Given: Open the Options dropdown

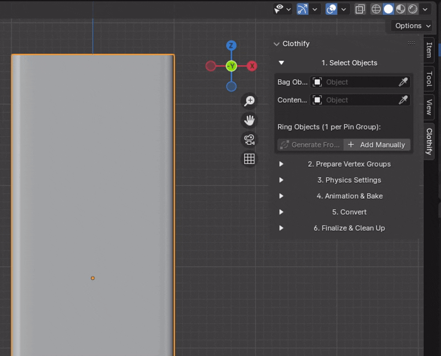Looking at the screenshot, I should point(412,26).
